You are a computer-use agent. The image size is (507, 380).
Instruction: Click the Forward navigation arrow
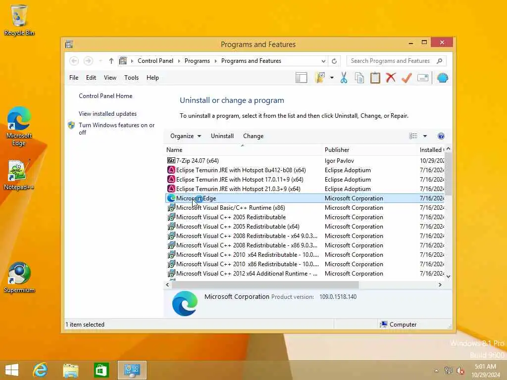click(x=88, y=61)
